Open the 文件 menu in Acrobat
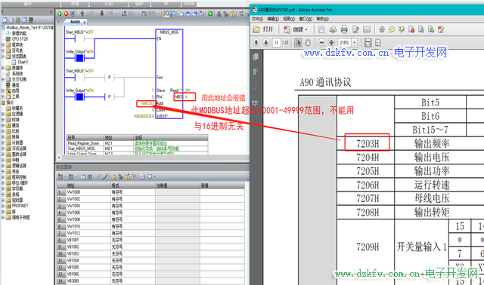The width and height of the screenshot is (484, 285). click(x=257, y=19)
